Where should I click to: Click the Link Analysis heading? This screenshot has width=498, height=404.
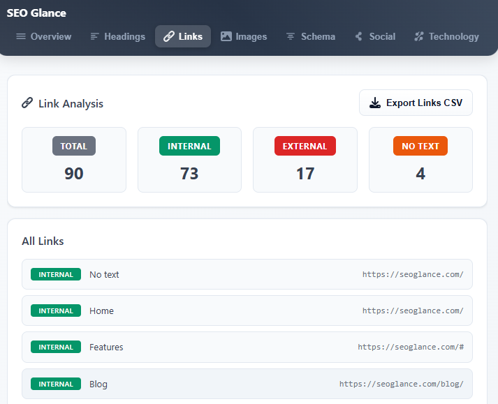pos(71,104)
